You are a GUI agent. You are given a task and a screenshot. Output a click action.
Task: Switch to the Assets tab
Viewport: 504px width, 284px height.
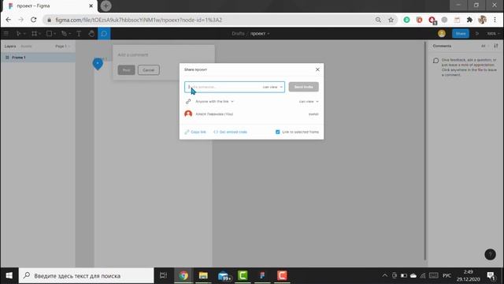coord(26,47)
